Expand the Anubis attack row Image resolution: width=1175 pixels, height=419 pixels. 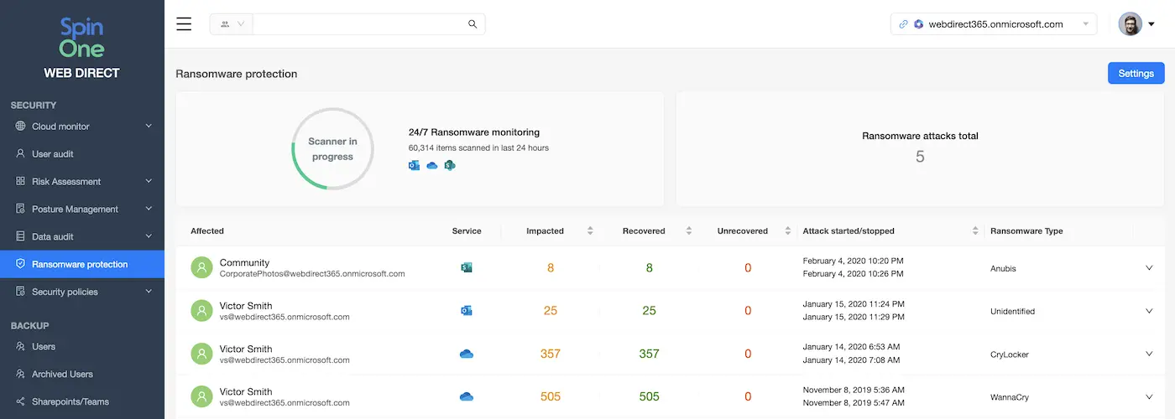1149,268
